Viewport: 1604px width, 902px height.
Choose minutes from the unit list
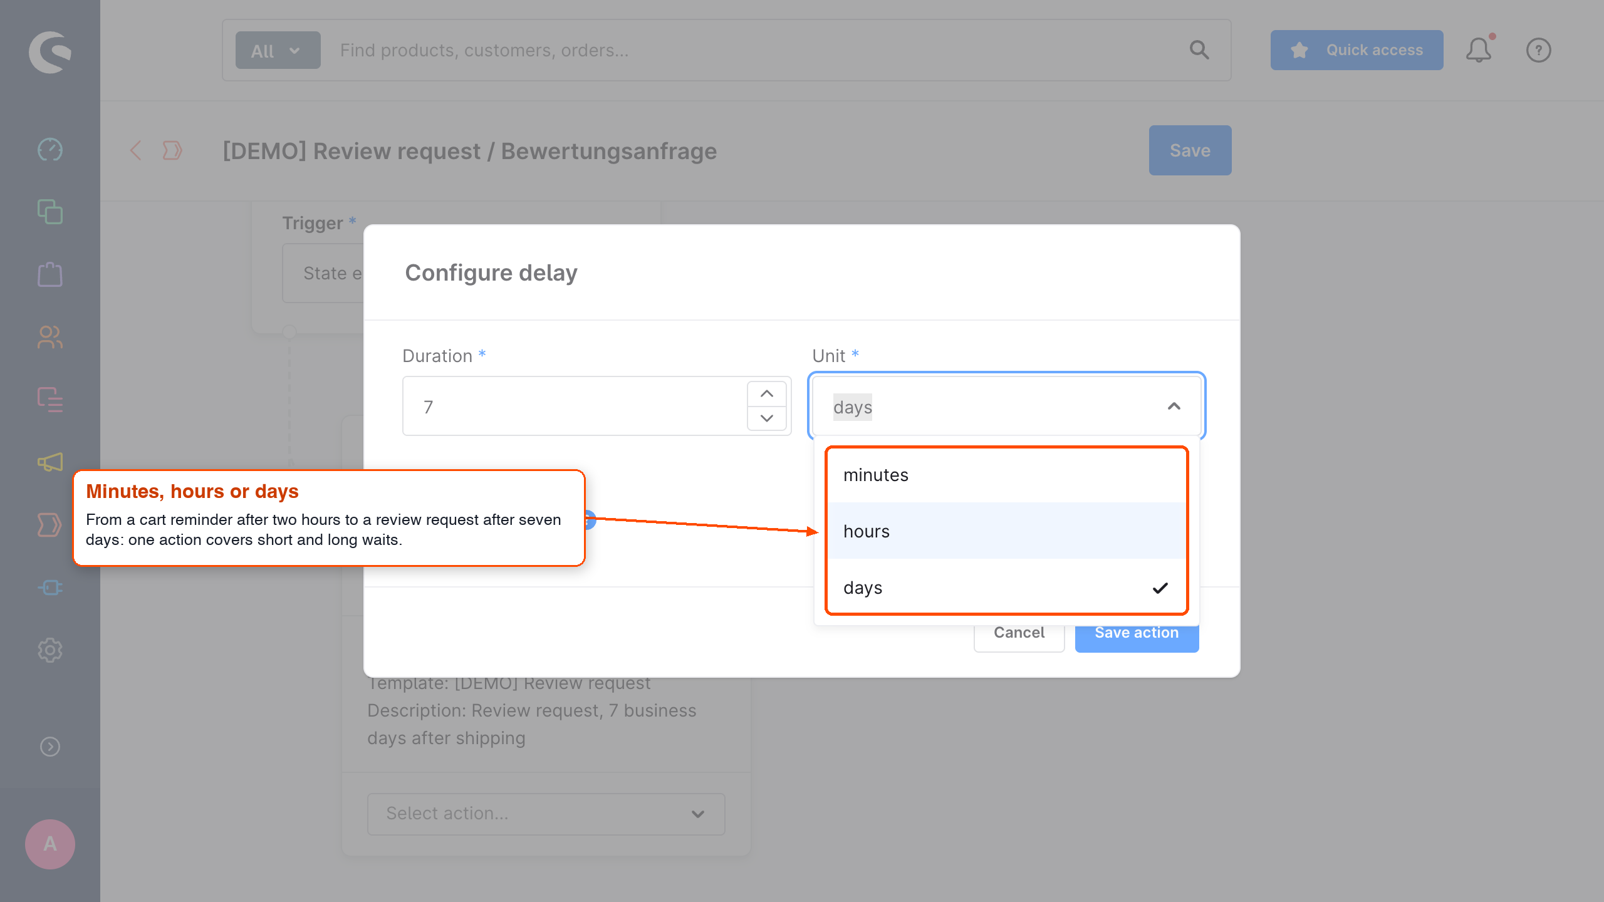(x=1007, y=475)
